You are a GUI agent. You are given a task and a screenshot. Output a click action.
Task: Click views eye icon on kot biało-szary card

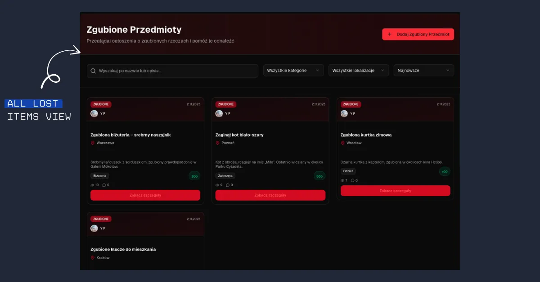click(217, 185)
